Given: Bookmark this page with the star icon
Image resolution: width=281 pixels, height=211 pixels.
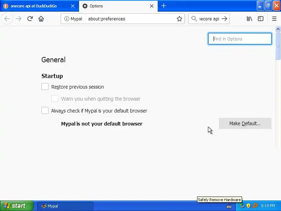Looking at the screenshot, I should [179, 19].
